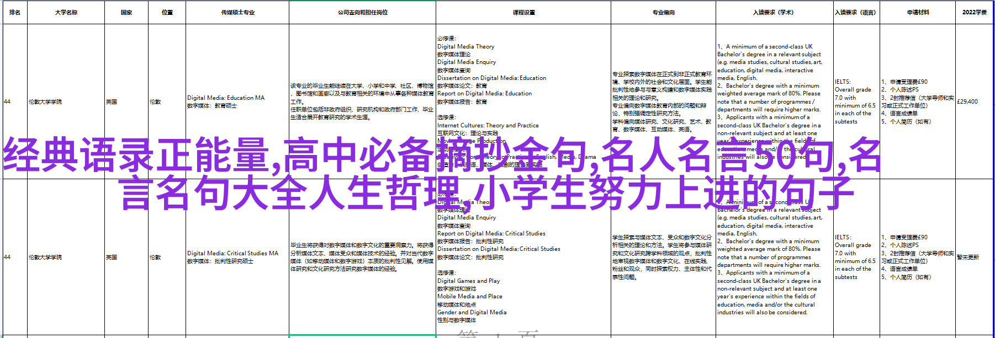The image size is (995, 338).
Task: Choose the 课程设置 column header
Action: pyautogui.click(x=523, y=12)
